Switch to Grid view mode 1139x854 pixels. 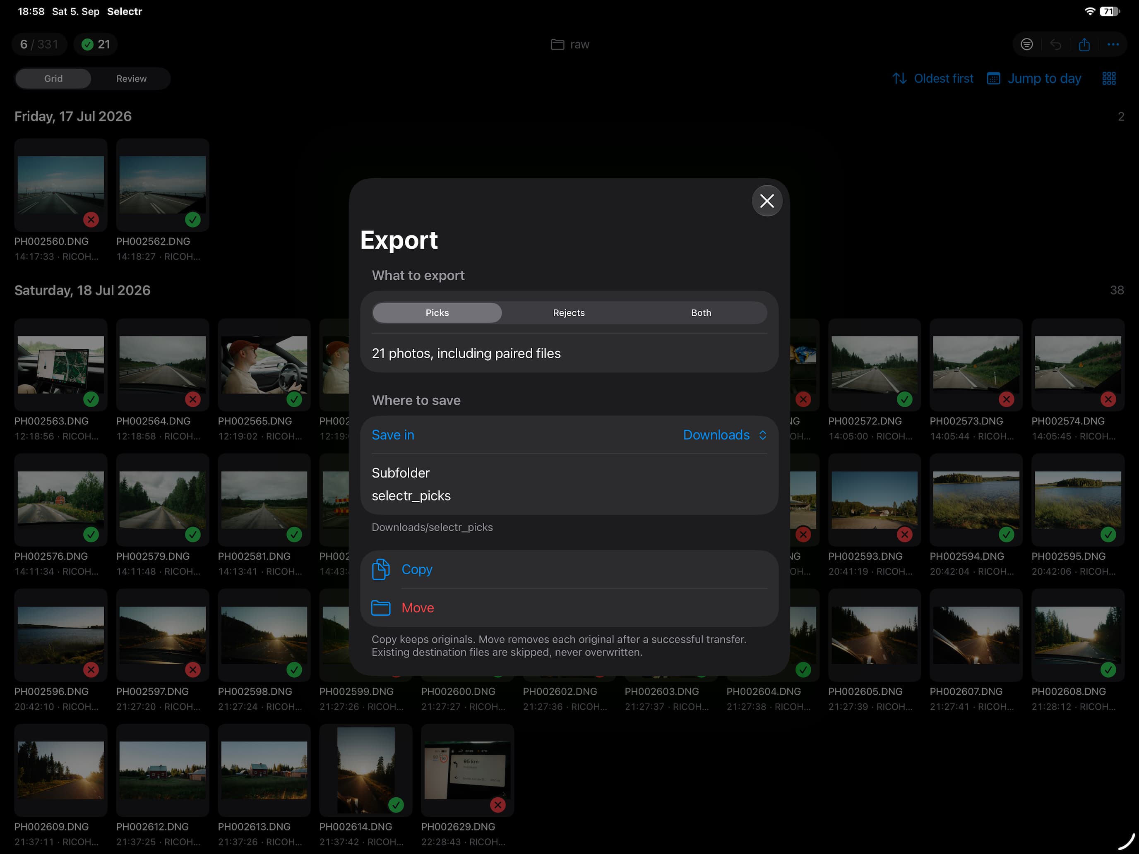53,79
